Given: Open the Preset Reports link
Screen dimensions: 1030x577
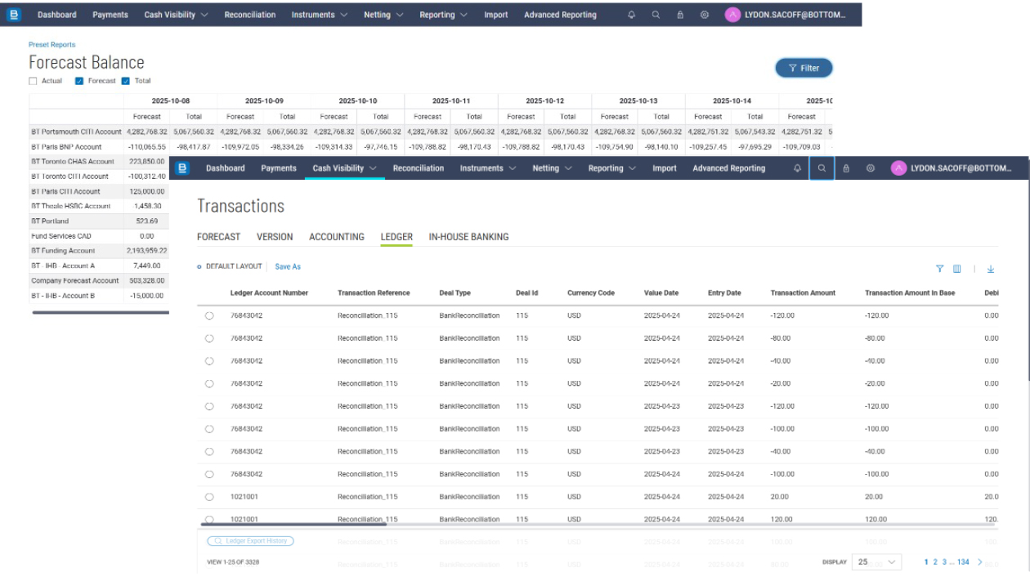Looking at the screenshot, I should click(x=51, y=45).
